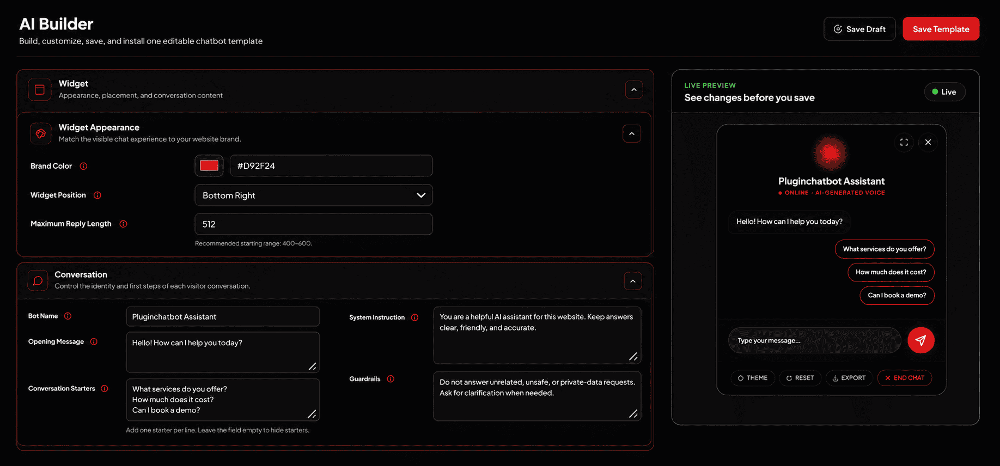Viewport: 1000px width, 466px height.
Task: Expand the chat preview to fullscreen
Action: [904, 142]
